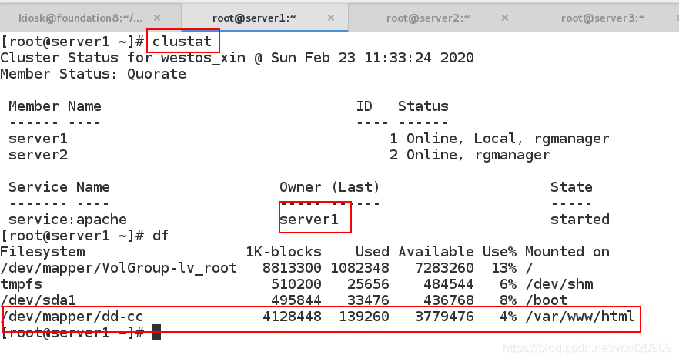This screenshot has width=679, height=362.
Task: Click the apache owner 'server1' value
Action: 309,220
